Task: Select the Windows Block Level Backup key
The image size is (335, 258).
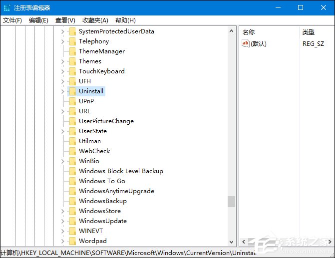Action: [121, 171]
